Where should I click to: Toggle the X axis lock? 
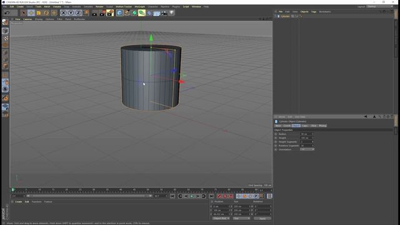coord(64,12)
